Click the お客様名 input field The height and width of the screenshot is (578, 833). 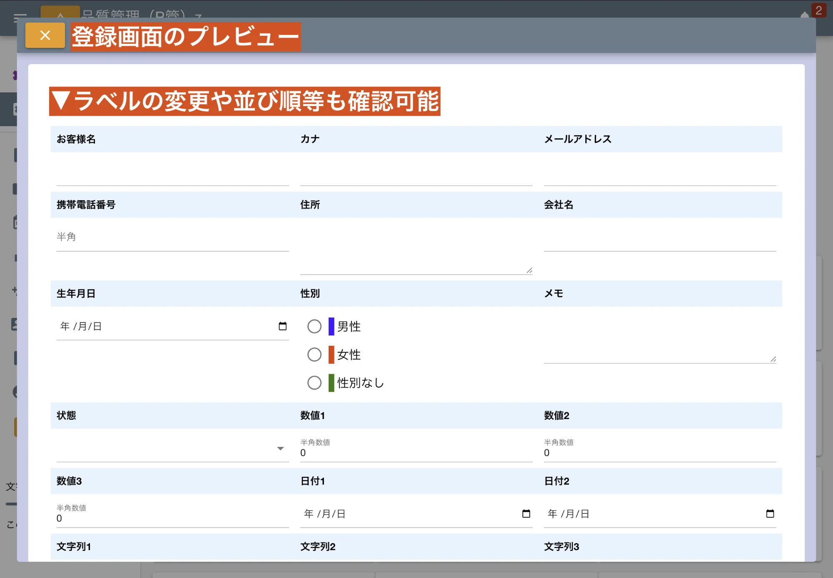(172, 176)
